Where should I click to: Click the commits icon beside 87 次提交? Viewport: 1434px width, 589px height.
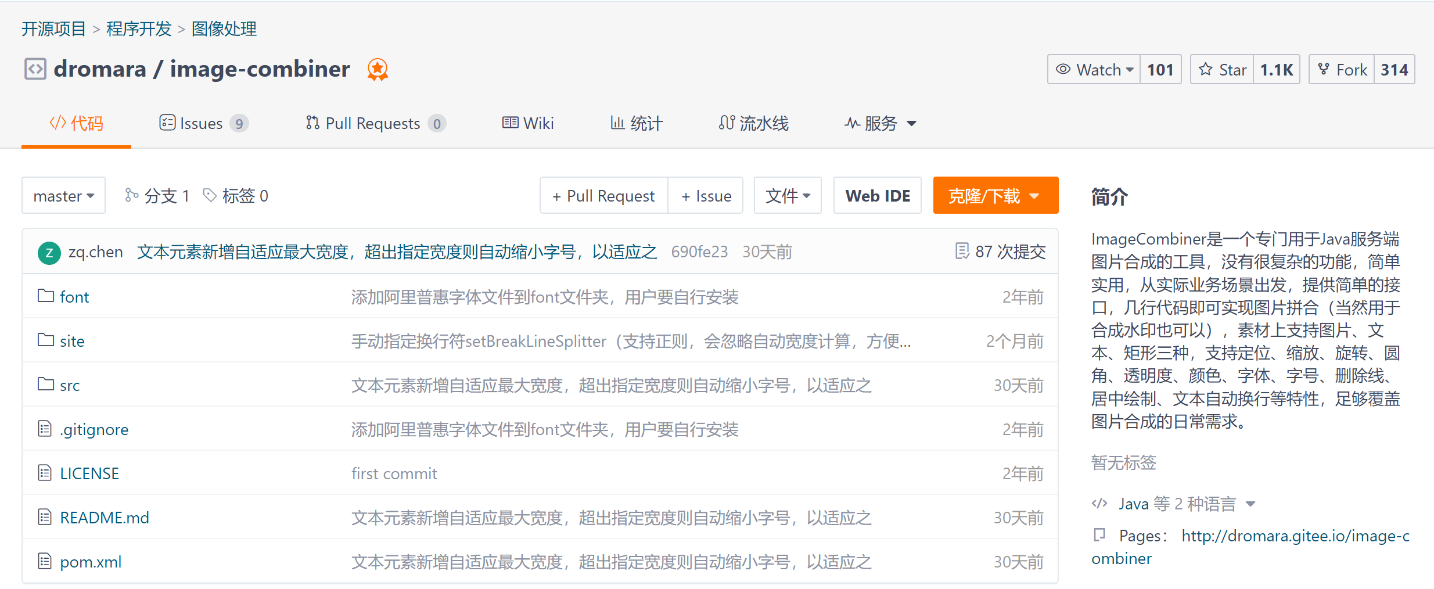pyautogui.click(x=961, y=251)
